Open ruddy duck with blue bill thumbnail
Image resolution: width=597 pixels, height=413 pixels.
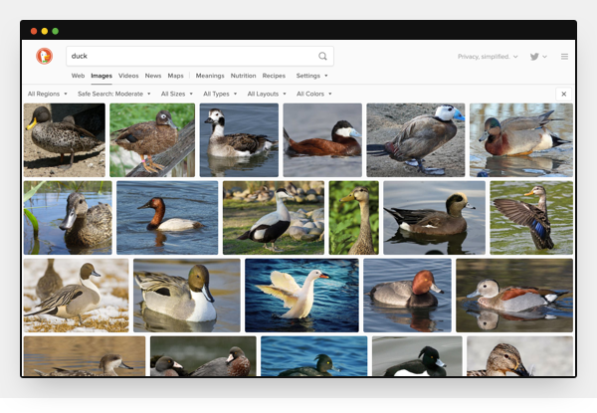click(x=322, y=139)
